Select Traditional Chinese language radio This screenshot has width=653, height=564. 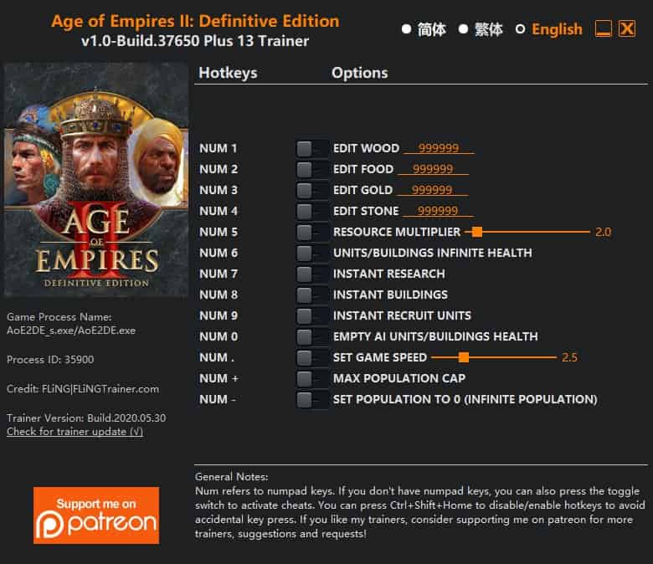point(463,29)
